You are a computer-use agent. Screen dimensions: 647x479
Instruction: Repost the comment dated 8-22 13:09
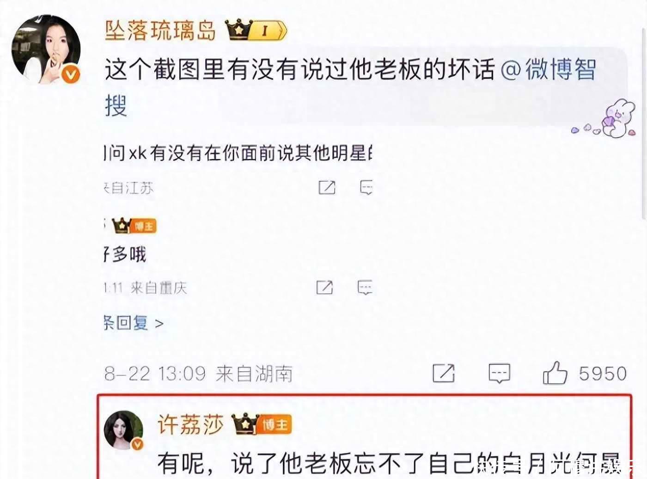tap(444, 373)
